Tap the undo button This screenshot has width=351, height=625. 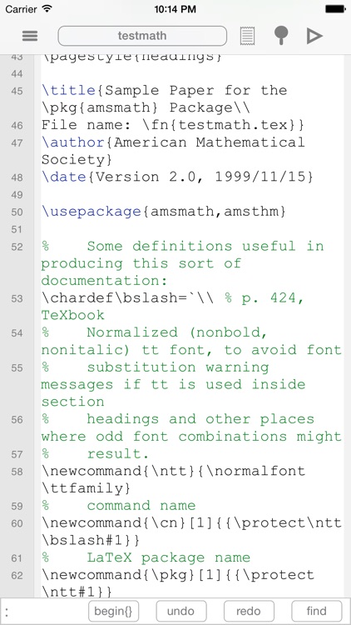coord(181,611)
